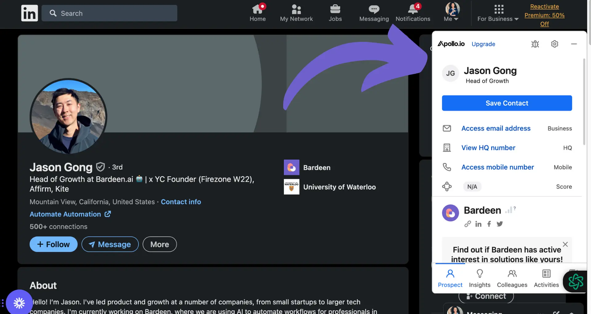Image resolution: width=591 pixels, height=314 pixels.
Task: Open the More options button
Action: pos(159,244)
